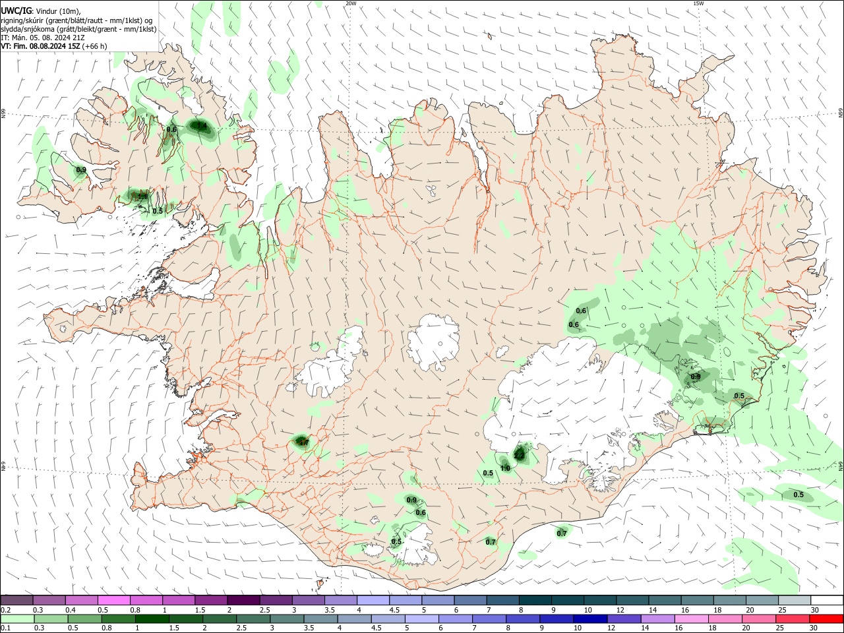Click the 2.2 precipitation value near Vatnajökull
Screen dimensions: 844x633
519,455
